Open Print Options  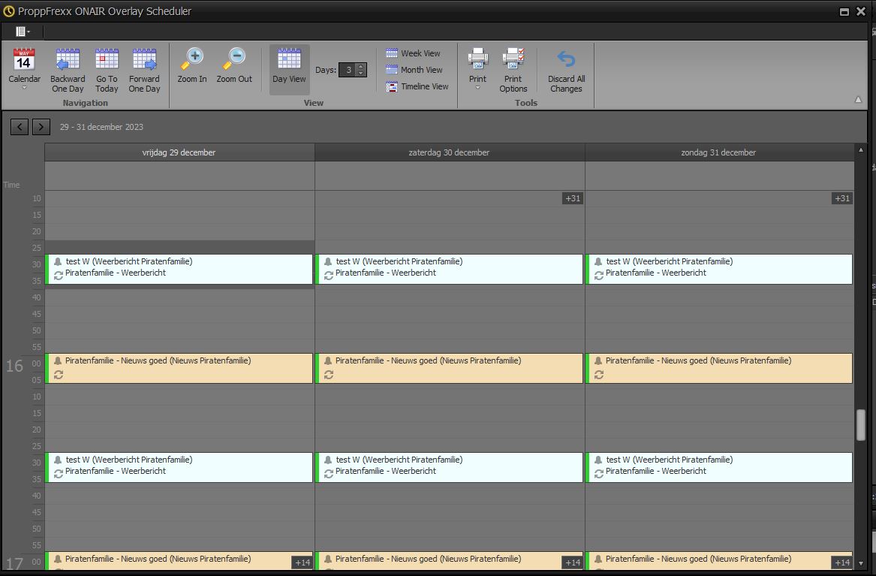(513, 70)
